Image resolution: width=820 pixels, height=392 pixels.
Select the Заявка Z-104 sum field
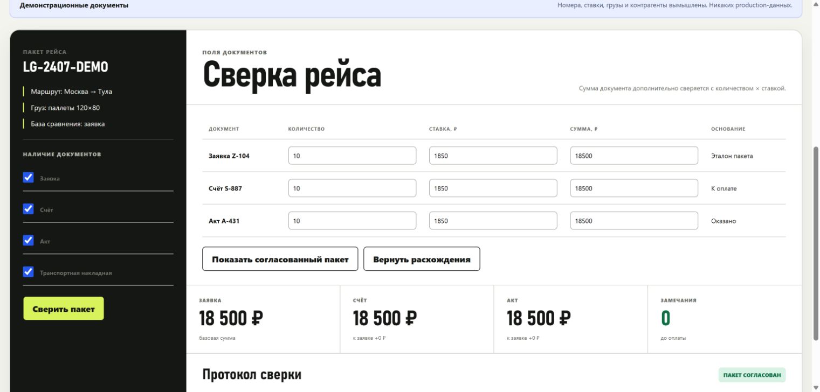[x=634, y=156]
